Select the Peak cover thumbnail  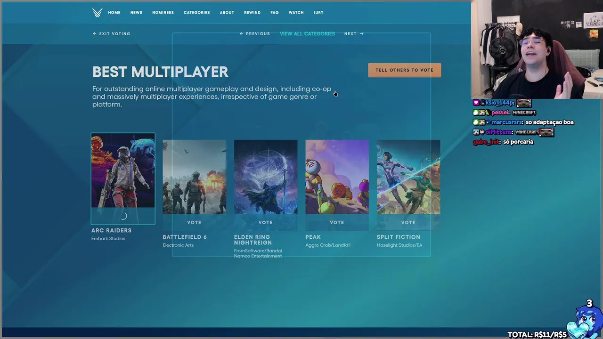coord(337,177)
